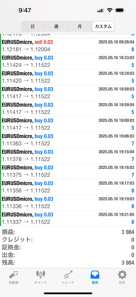Open the buy trade at 19:17:03

[x=68, y=187]
